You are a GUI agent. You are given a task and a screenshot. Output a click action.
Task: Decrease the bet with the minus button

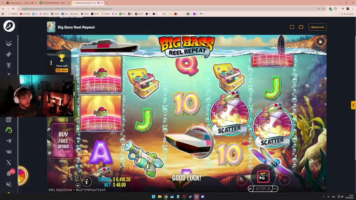point(241,180)
